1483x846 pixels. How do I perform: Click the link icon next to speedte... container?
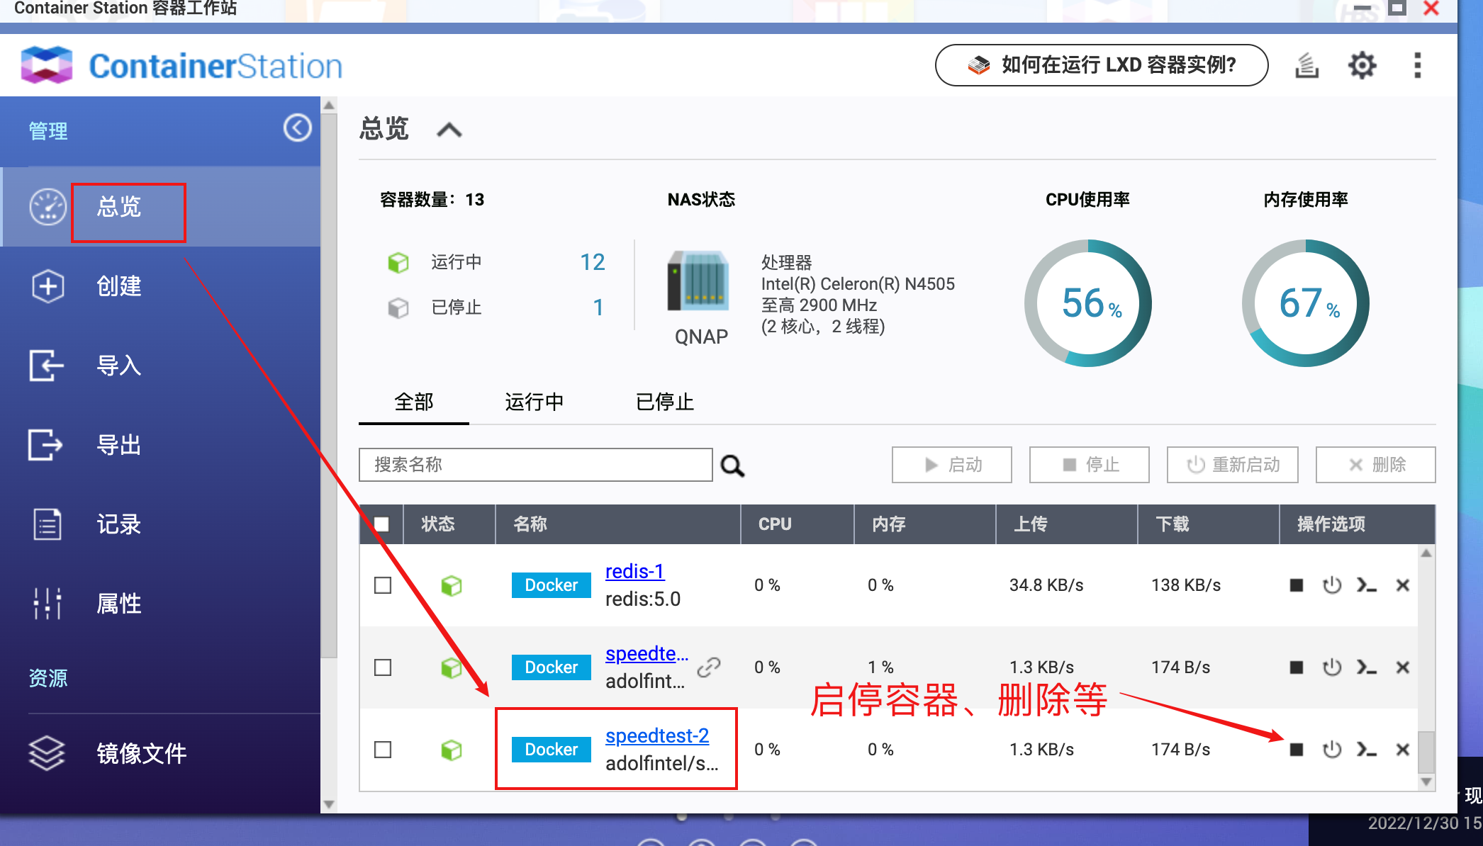click(709, 667)
